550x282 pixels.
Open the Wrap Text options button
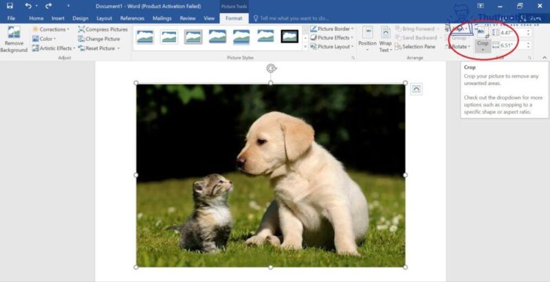pos(385,39)
